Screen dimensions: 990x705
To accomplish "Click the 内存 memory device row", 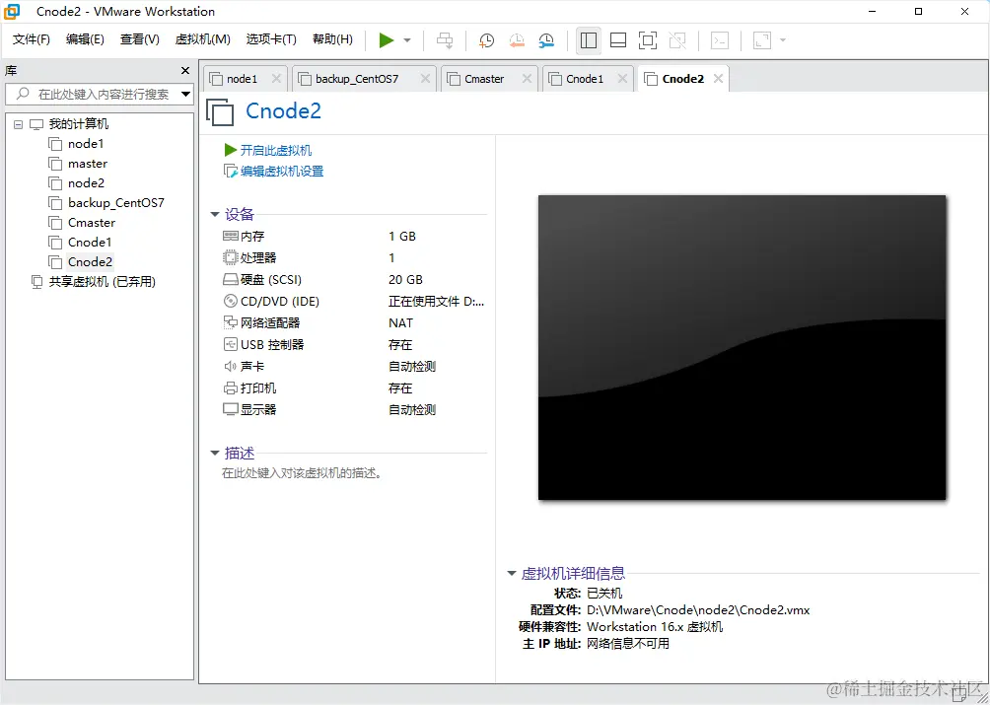I will [354, 236].
